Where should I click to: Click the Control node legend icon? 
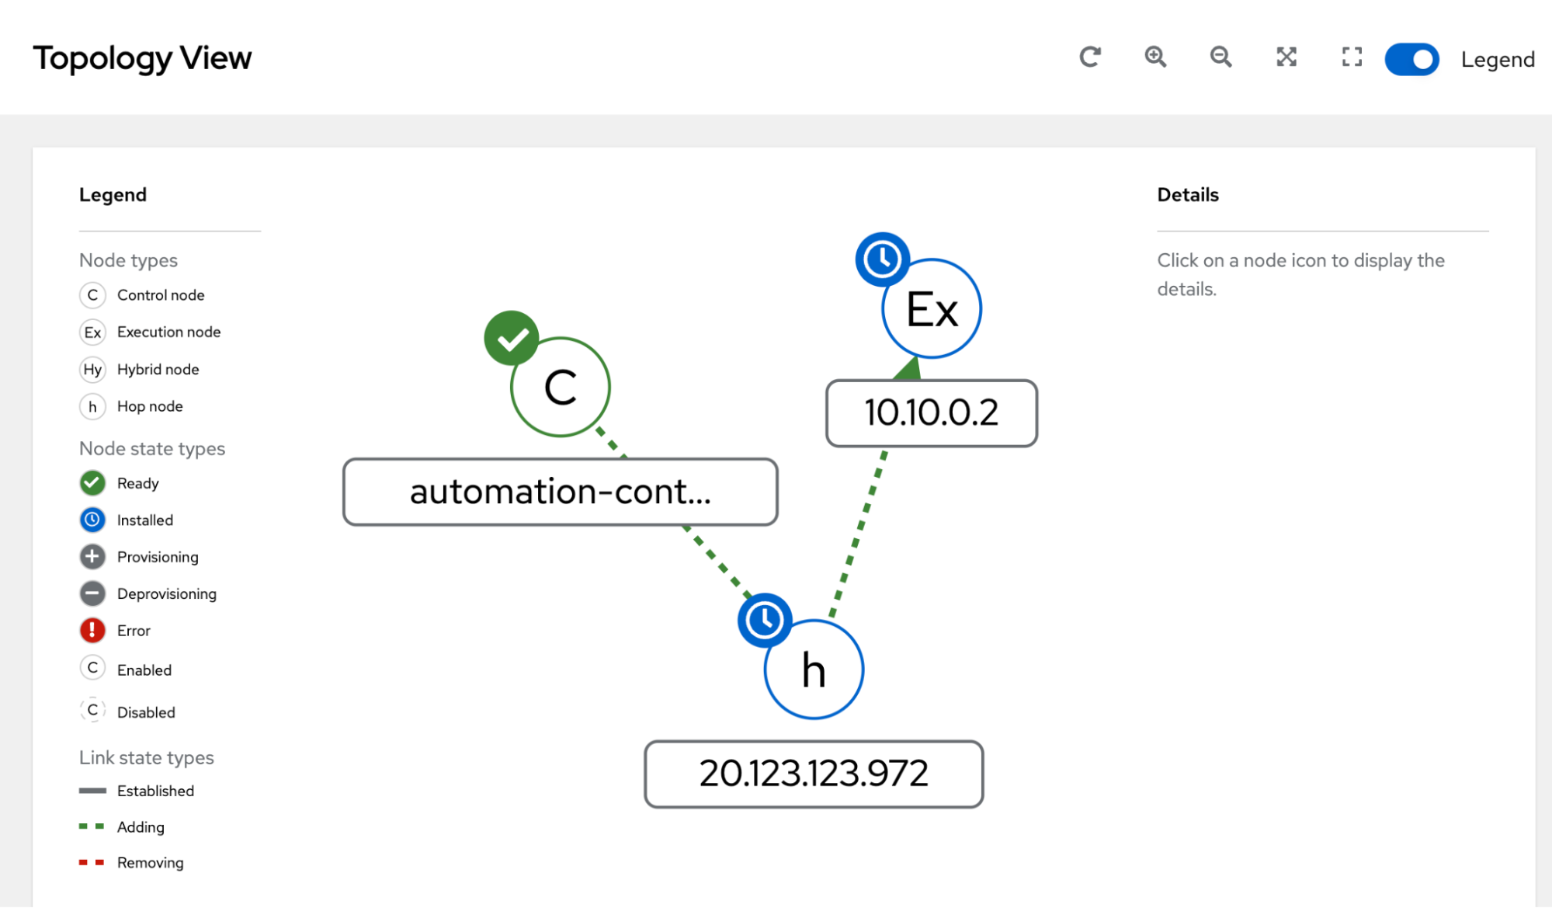[92, 295]
